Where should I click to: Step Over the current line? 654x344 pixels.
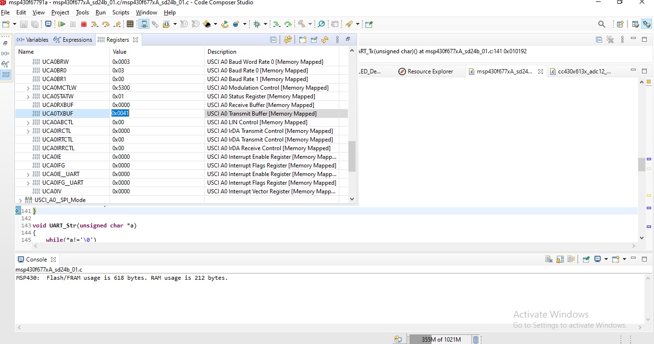tap(106, 24)
